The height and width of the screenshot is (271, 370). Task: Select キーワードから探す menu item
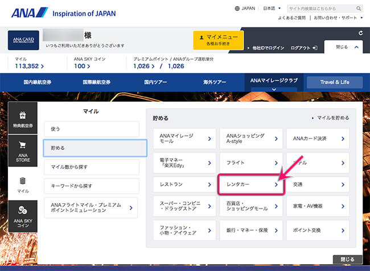click(x=92, y=186)
